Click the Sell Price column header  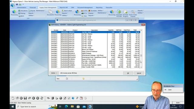click(119, 30)
